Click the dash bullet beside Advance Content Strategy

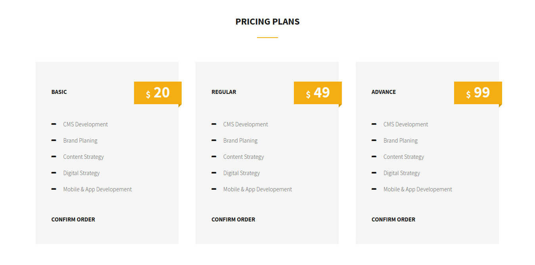[x=374, y=157]
